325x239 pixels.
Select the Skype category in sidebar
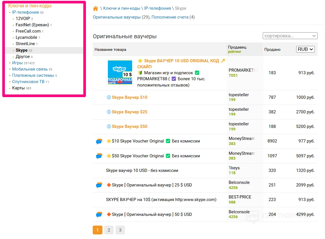[x=22, y=50]
